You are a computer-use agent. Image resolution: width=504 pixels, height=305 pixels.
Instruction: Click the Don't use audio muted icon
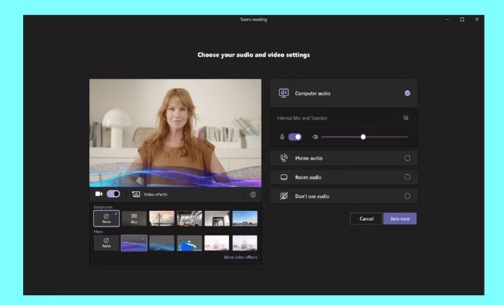point(283,196)
